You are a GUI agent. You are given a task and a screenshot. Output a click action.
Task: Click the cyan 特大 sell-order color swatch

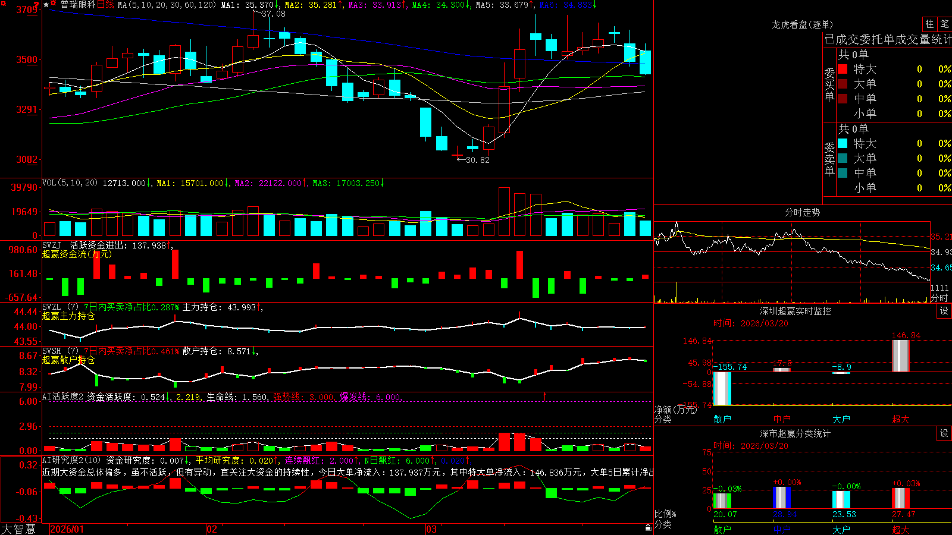click(x=843, y=143)
